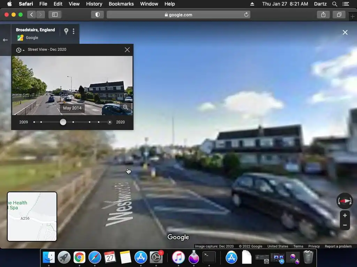Open the three-dot options menu

click(74, 31)
